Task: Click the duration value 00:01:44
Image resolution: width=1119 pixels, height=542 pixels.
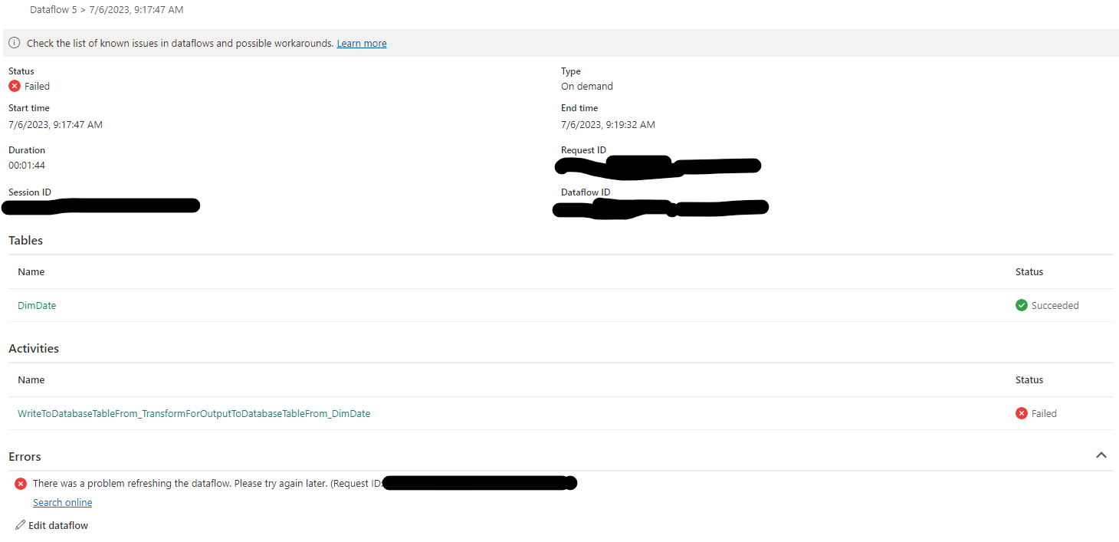Action: [27, 166]
